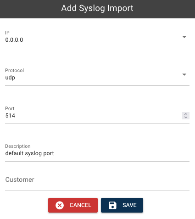Save the syslog import settings
The width and height of the screenshot is (195, 219).
(122, 205)
